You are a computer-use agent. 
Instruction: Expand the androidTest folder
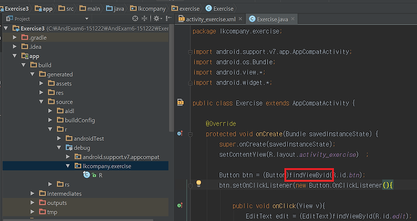point(59,138)
